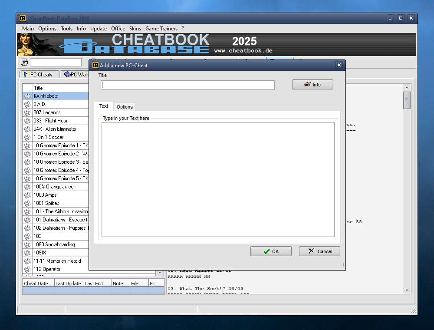Click the Cheat Date column header

(x=38, y=283)
